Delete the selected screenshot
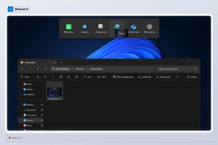 [x=76, y=77]
